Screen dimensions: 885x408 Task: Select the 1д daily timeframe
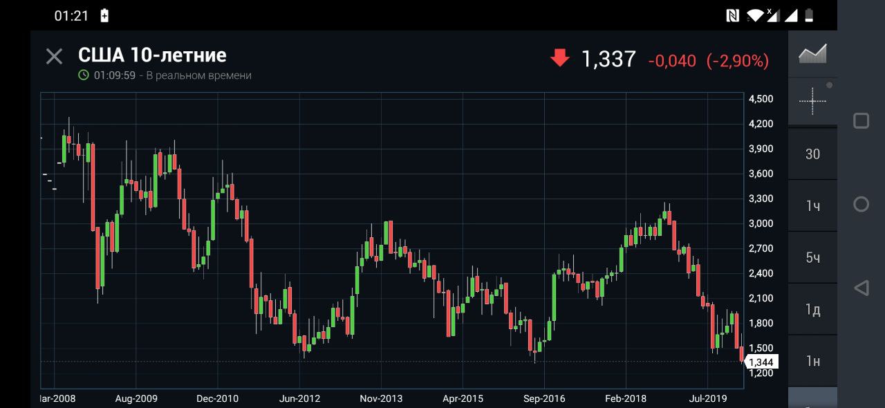[812, 309]
